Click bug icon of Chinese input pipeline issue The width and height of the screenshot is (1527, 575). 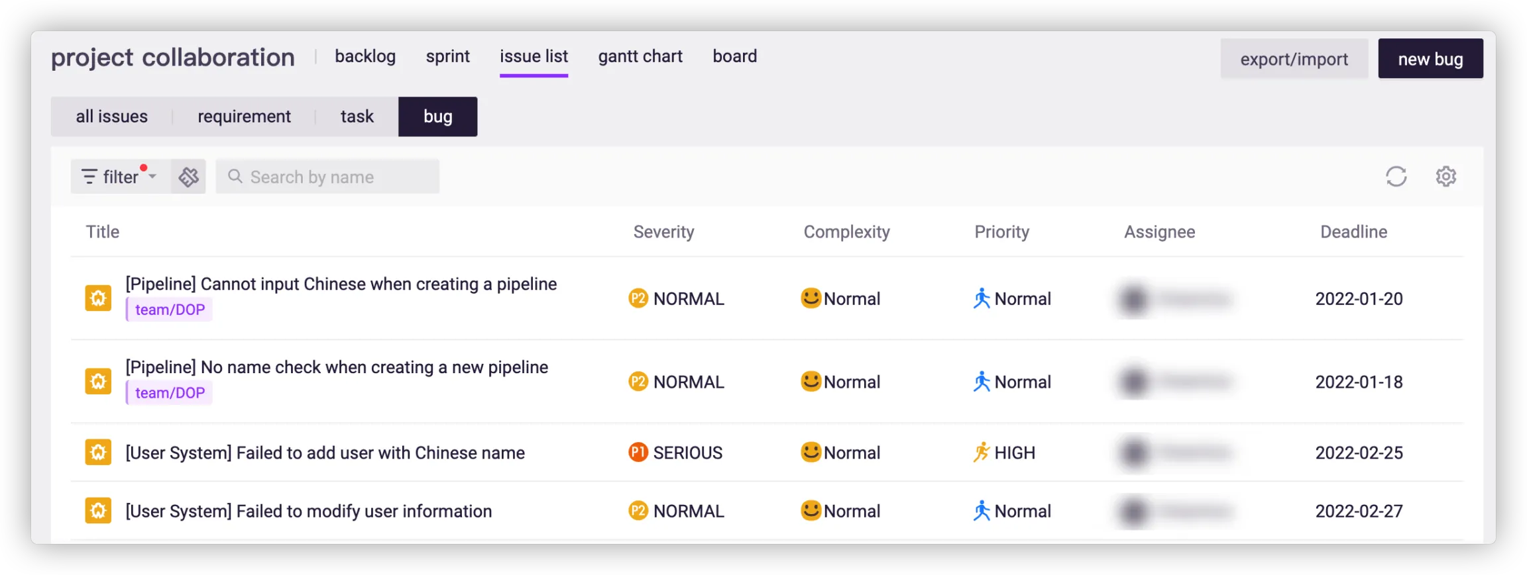98,298
